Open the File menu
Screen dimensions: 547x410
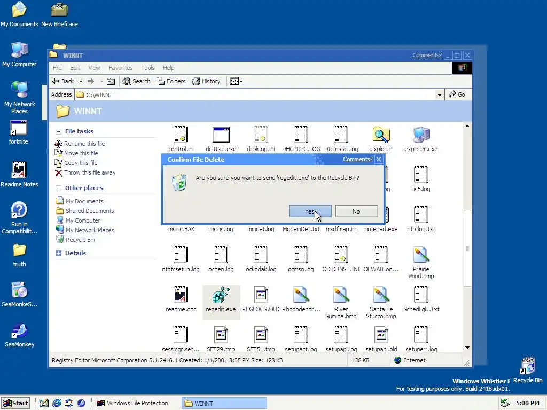(57, 68)
